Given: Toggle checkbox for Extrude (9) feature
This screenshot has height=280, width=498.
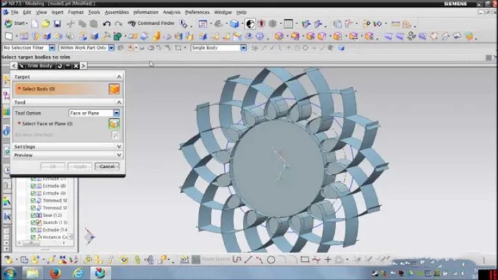Looking at the screenshot, I should click(x=33, y=194).
